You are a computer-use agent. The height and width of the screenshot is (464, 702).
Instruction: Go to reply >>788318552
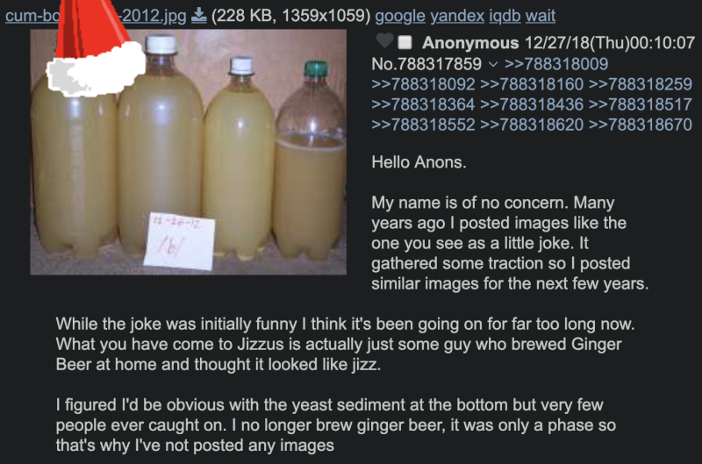(423, 125)
